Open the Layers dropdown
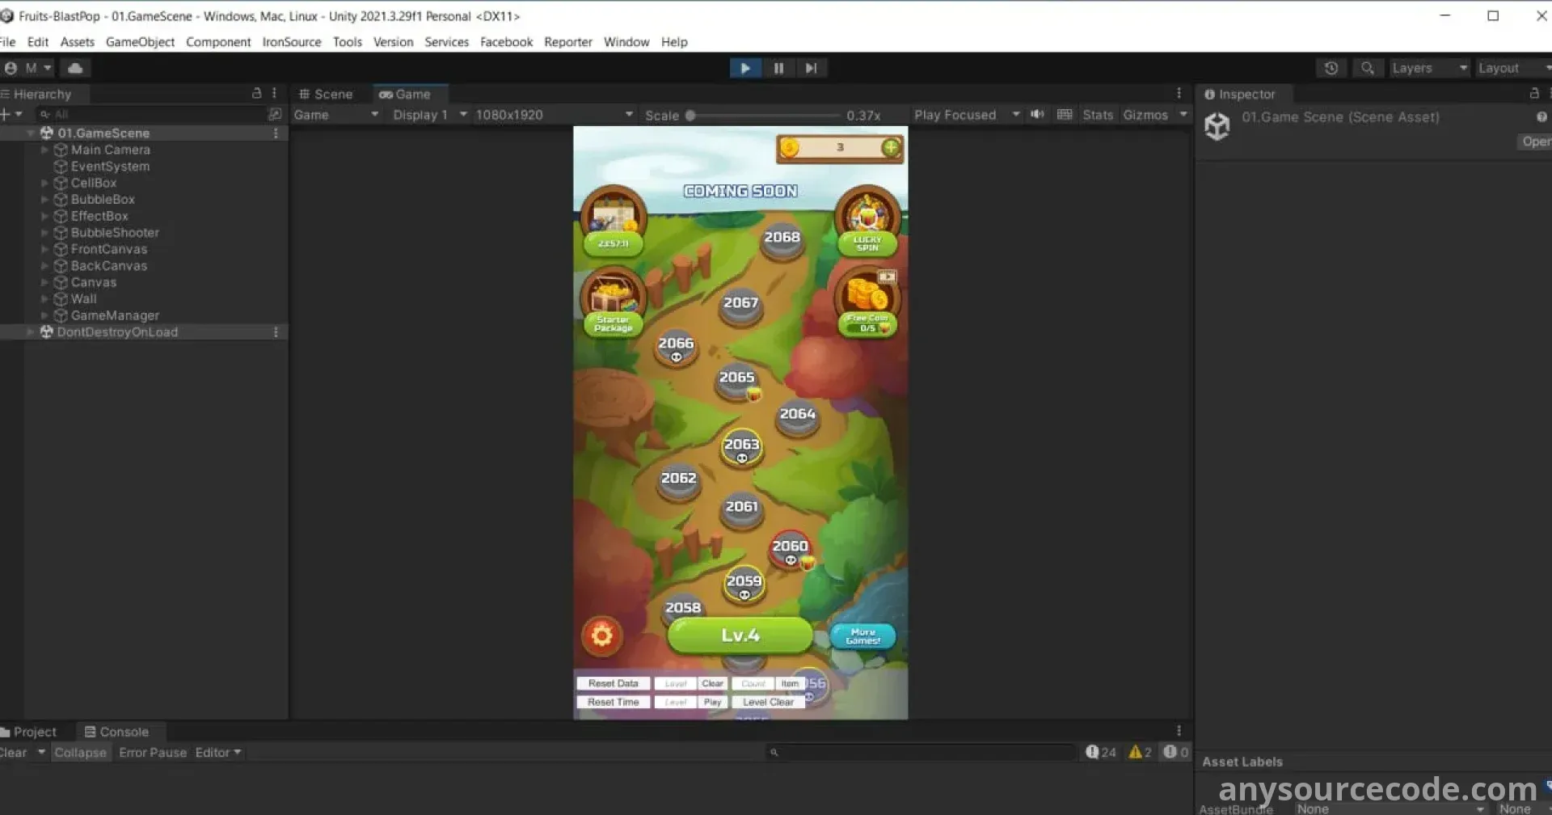Image resolution: width=1552 pixels, height=815 pixels. [x=1428, y=69]
